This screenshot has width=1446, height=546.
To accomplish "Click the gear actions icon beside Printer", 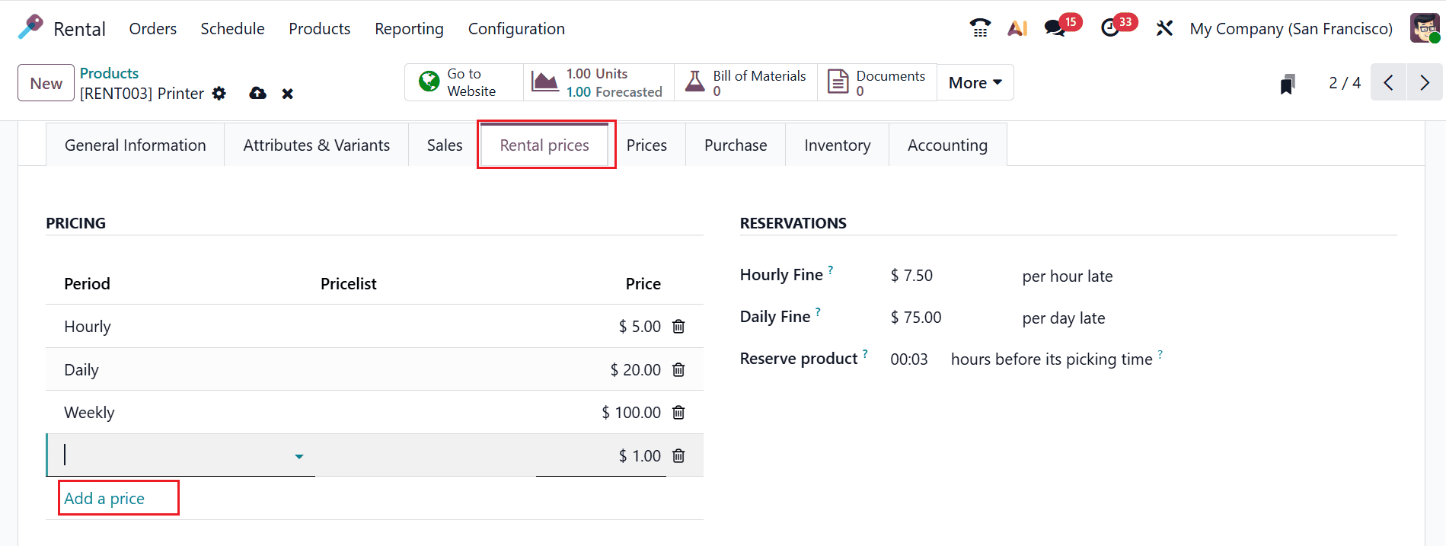I will 219,94.
